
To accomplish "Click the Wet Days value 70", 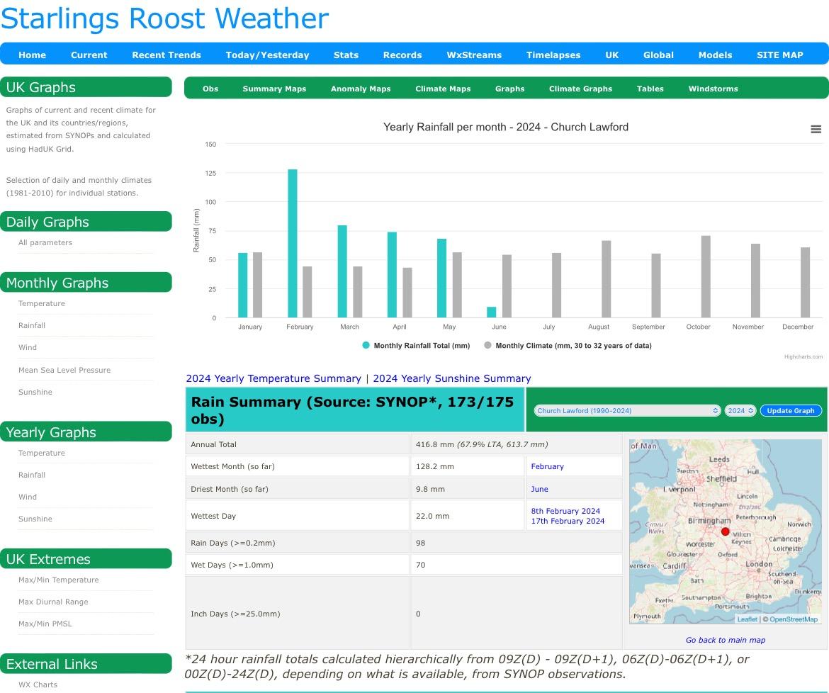I will (420, 565).
